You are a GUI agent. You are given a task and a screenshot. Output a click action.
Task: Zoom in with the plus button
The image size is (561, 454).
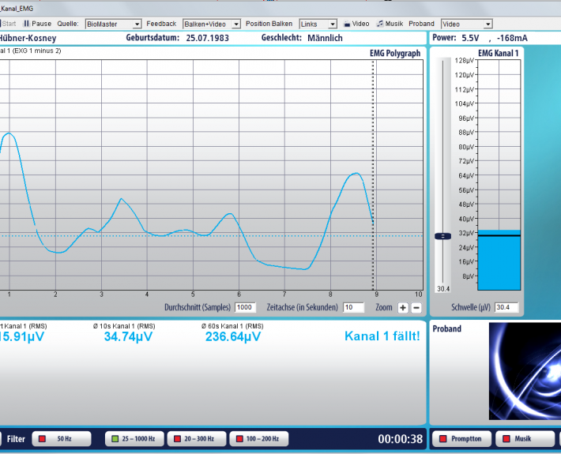[x=403, y=307]
